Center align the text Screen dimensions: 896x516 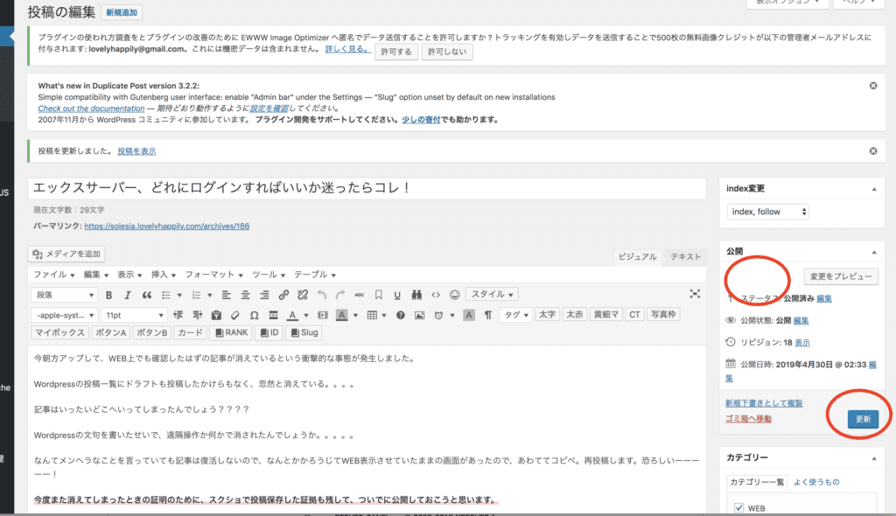click(x=245, y=295)
